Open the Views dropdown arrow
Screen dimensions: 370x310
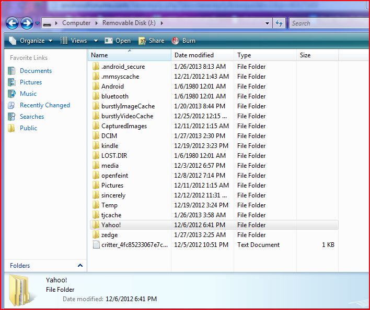[x=96, y=41]
